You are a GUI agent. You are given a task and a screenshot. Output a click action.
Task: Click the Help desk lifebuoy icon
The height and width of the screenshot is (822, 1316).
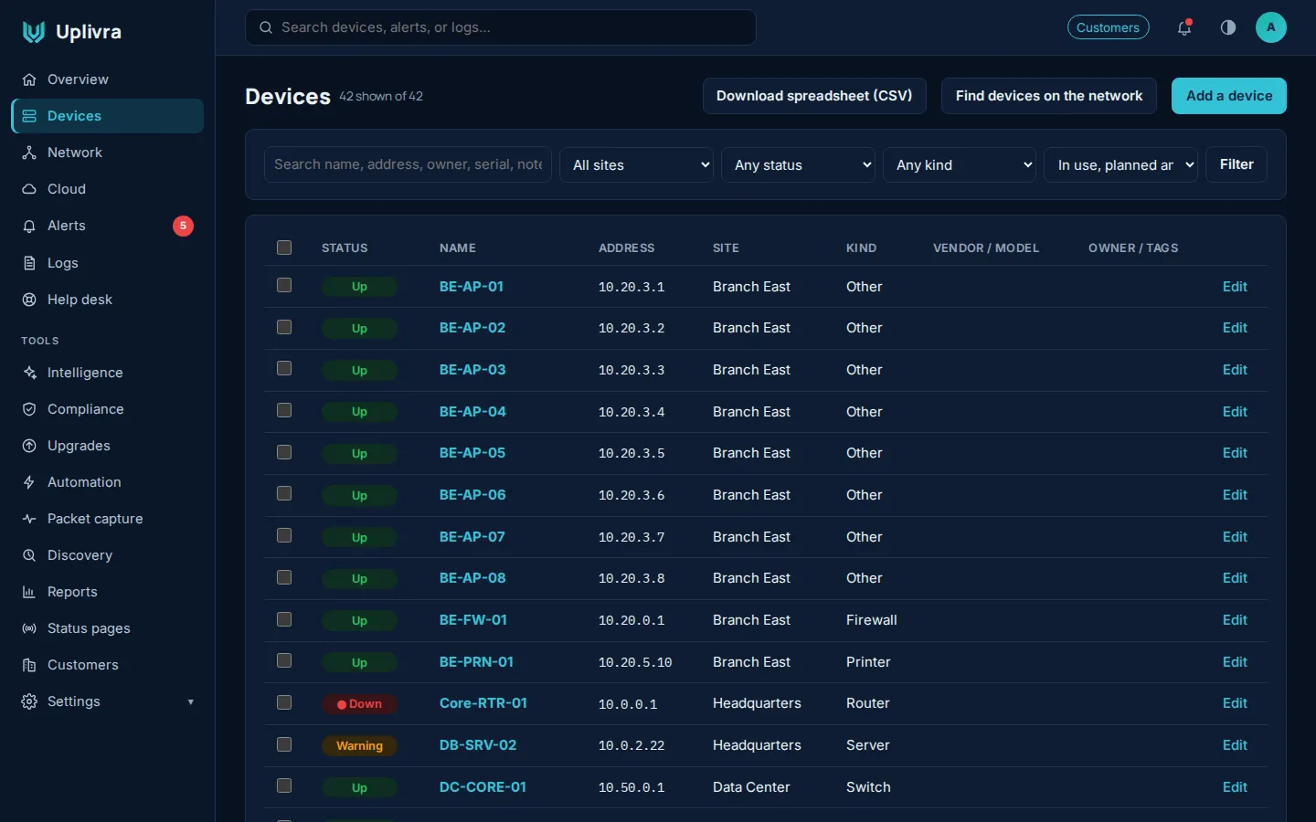29,300
